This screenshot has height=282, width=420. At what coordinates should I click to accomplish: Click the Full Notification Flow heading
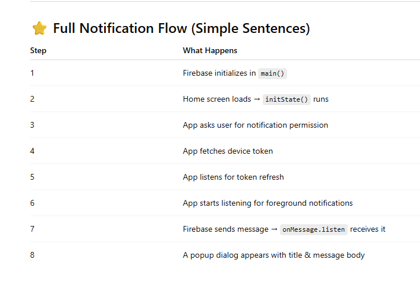tap(181, 28)
